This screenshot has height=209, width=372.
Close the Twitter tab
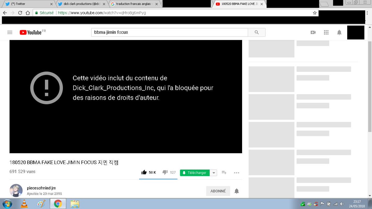[52, 4]
